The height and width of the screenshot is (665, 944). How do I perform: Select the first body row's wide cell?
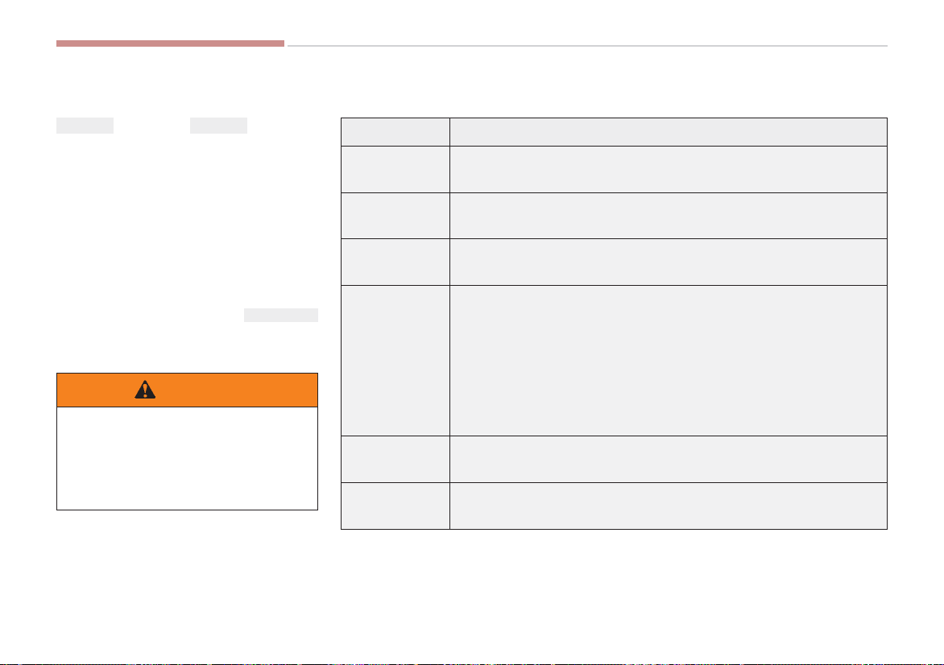(x=669, y=169)
